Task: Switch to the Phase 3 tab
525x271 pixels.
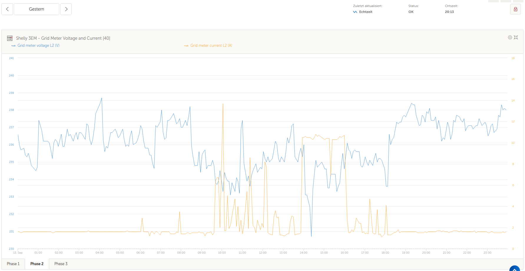Action: [x=61, y=264]
